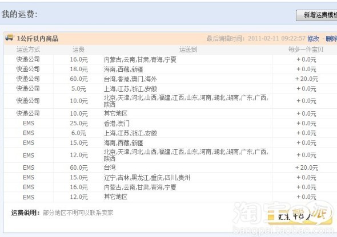337x237 pixels.
Task: Click the 新增运费模板 button
Action: coord(317,15)
